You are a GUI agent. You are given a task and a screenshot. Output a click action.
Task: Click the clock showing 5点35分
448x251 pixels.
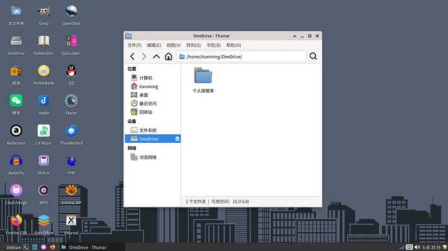pos(431,247)
